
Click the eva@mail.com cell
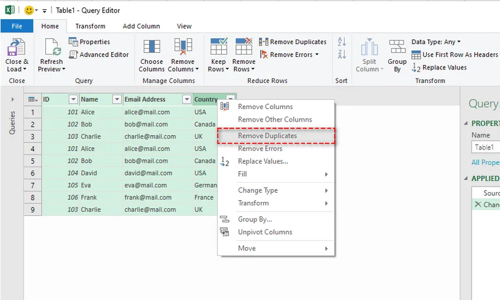(x=158, y=185)
